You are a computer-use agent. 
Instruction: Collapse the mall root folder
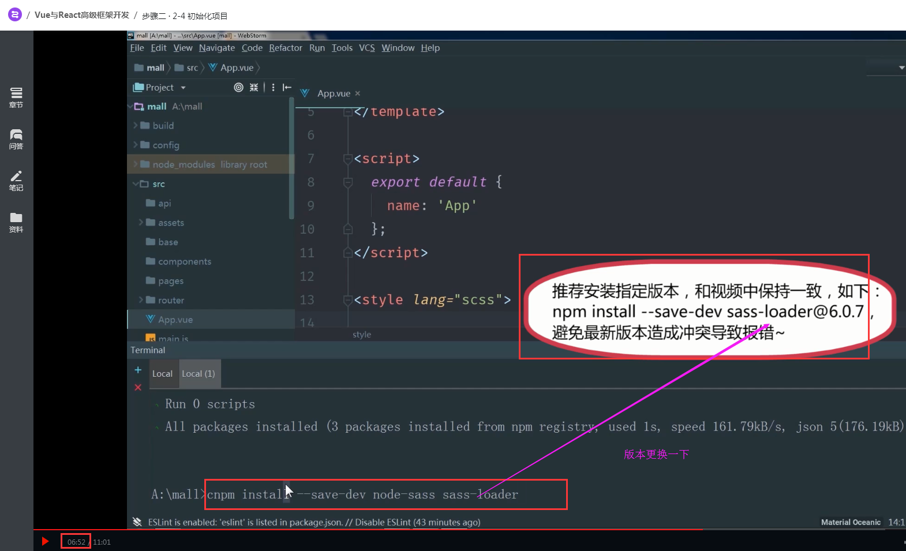130,106
